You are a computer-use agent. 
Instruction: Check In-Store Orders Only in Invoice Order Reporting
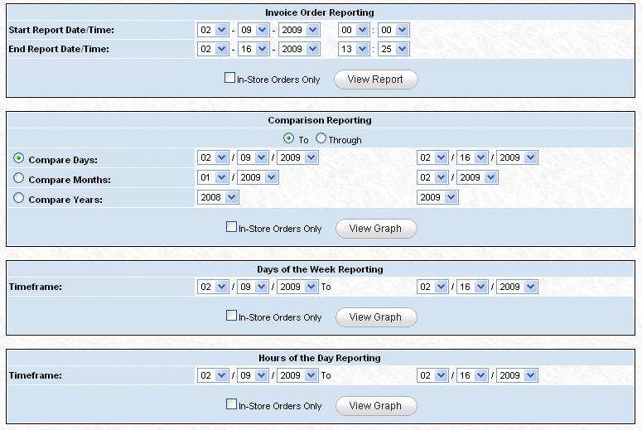229,78
